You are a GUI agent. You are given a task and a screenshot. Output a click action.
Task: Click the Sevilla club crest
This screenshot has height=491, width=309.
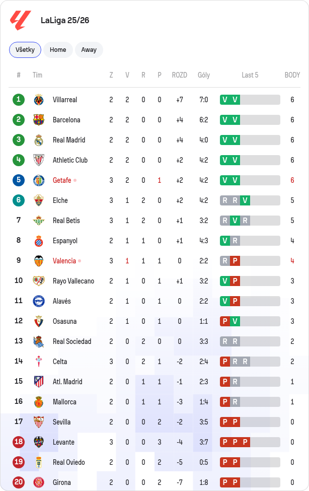point(39,422)
